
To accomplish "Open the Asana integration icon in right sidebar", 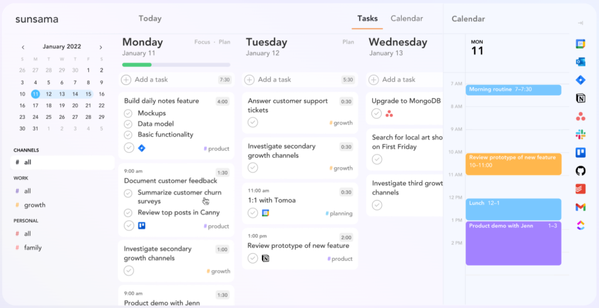I will tap(580, 117).
